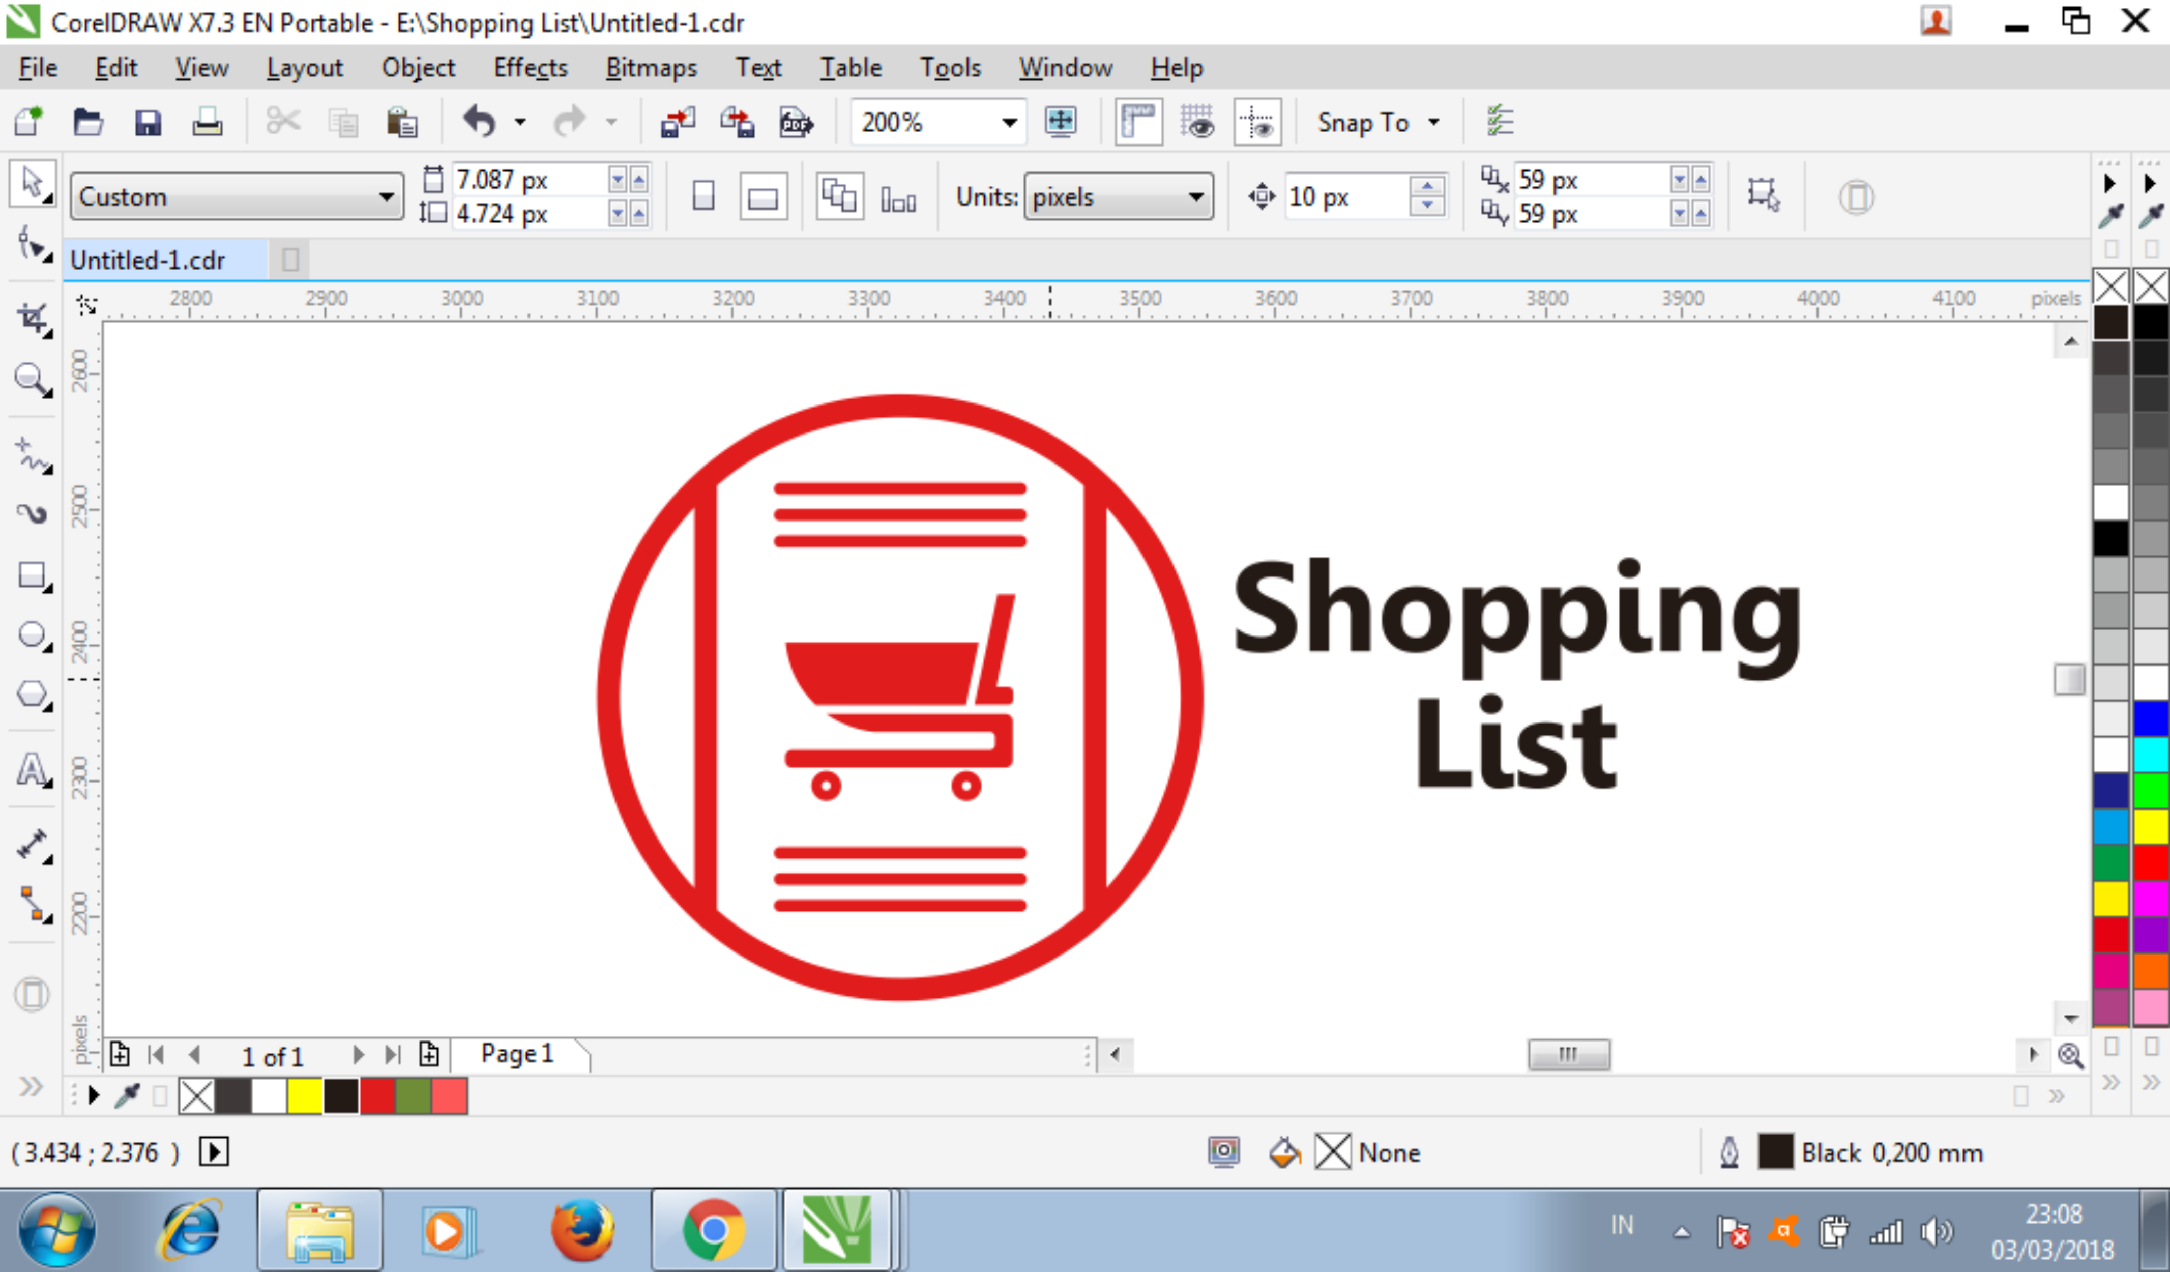Click the Publish to PDF icon
The image size is (2170, 1272).
click(796, 122)
